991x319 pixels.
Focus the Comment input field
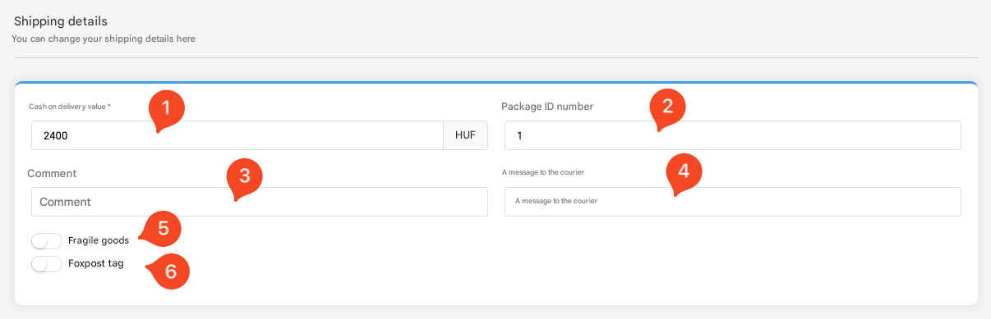pos(260,202)
